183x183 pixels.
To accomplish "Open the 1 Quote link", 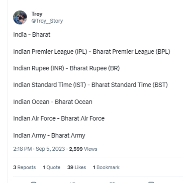I will click(52, 167).
